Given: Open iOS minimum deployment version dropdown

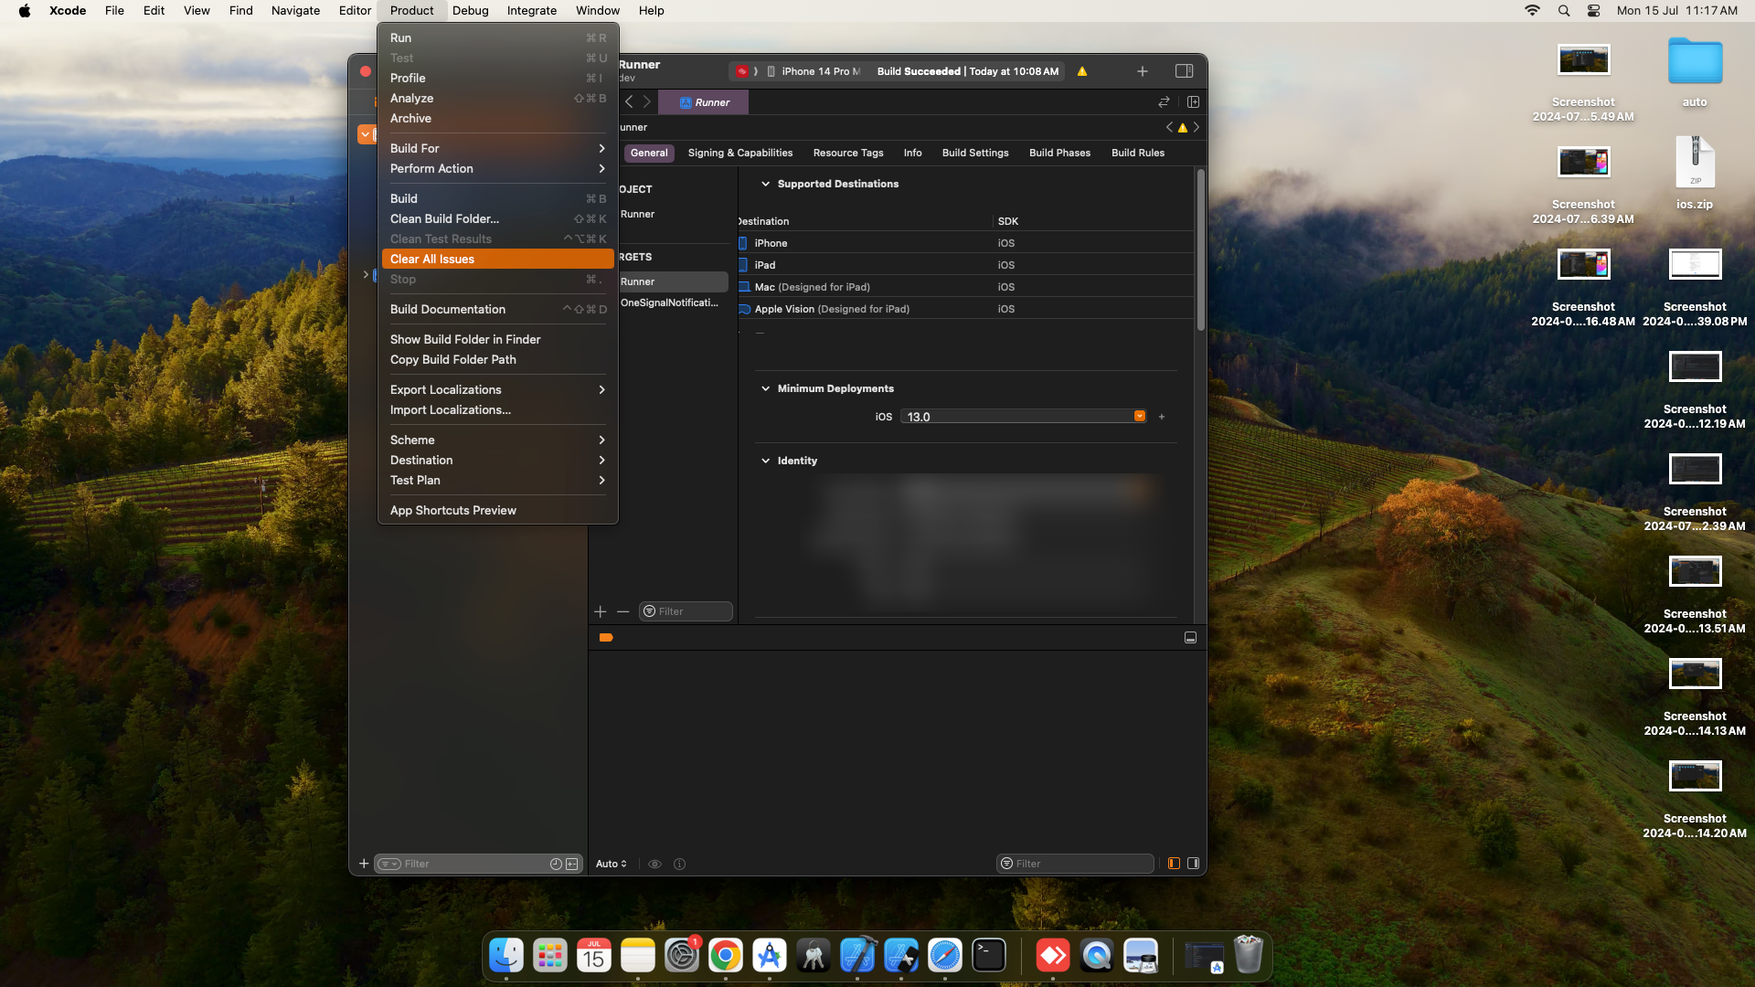Looking at the screenshot, I should pos(1140,417).
